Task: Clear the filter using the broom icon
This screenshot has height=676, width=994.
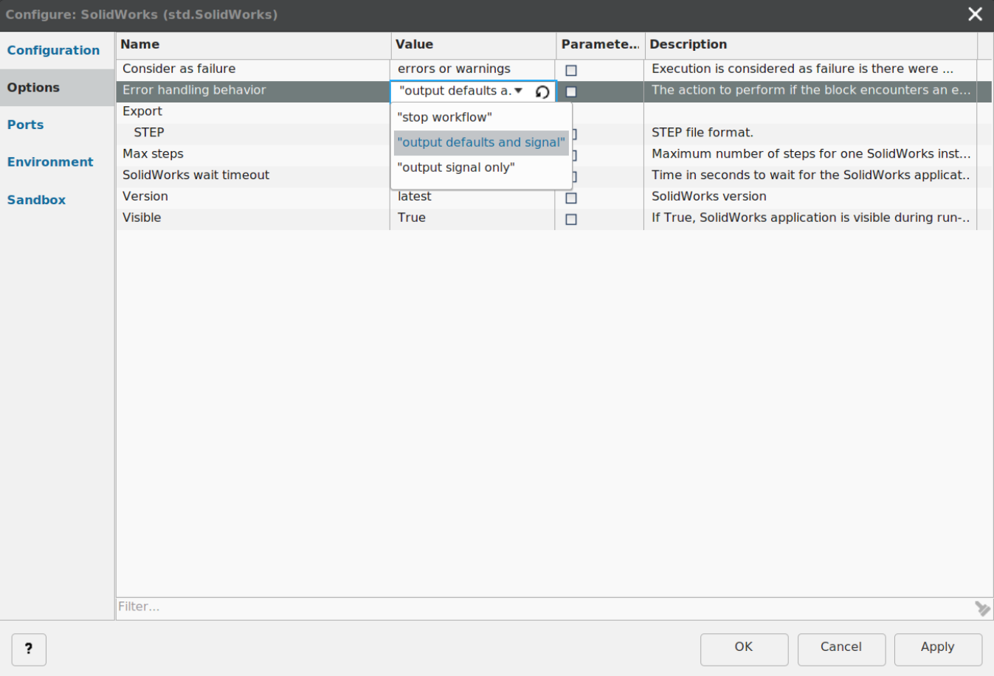Action: coord(982,608)
